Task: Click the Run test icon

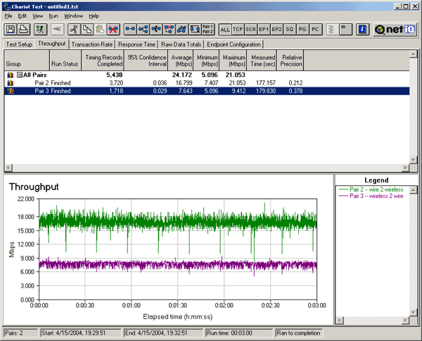Action: coord(40,29)
